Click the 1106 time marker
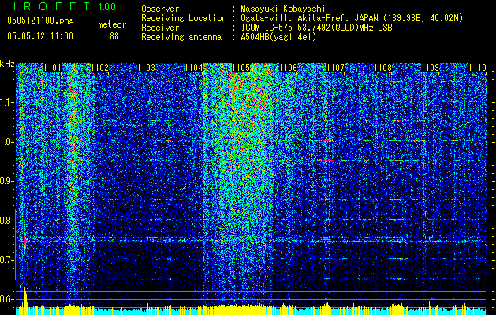This screenshot has width=496, height=315. [x=288, y=68]
